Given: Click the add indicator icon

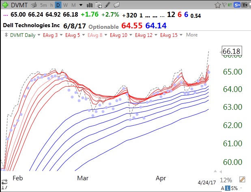Looking at the screenshot, I should [x=99, y=5].
